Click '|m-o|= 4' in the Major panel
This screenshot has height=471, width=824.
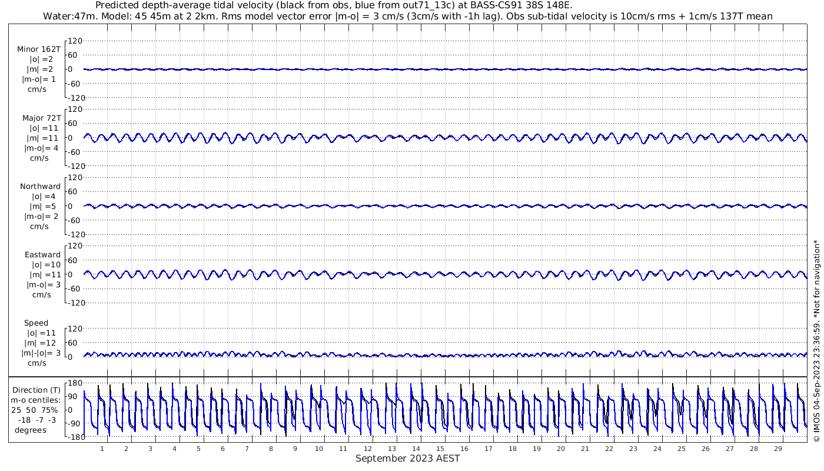click(x=41, y=148)
